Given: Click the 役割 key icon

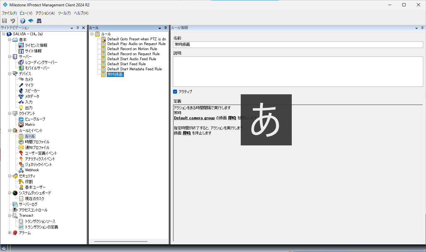Looking at the screenshot, I should coord(21,182).
